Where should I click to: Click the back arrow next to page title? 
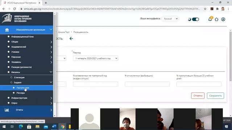tap(71, 39)
